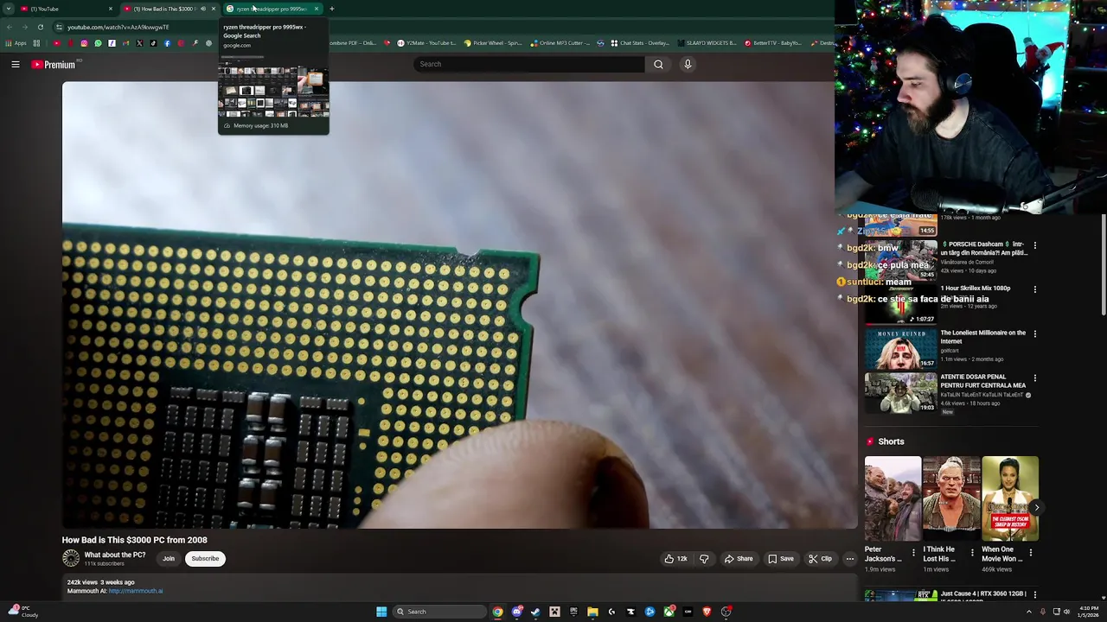The image size is (1107, 622).
Task: Open the What about the PC? channel name
Action: click(114, 555)
